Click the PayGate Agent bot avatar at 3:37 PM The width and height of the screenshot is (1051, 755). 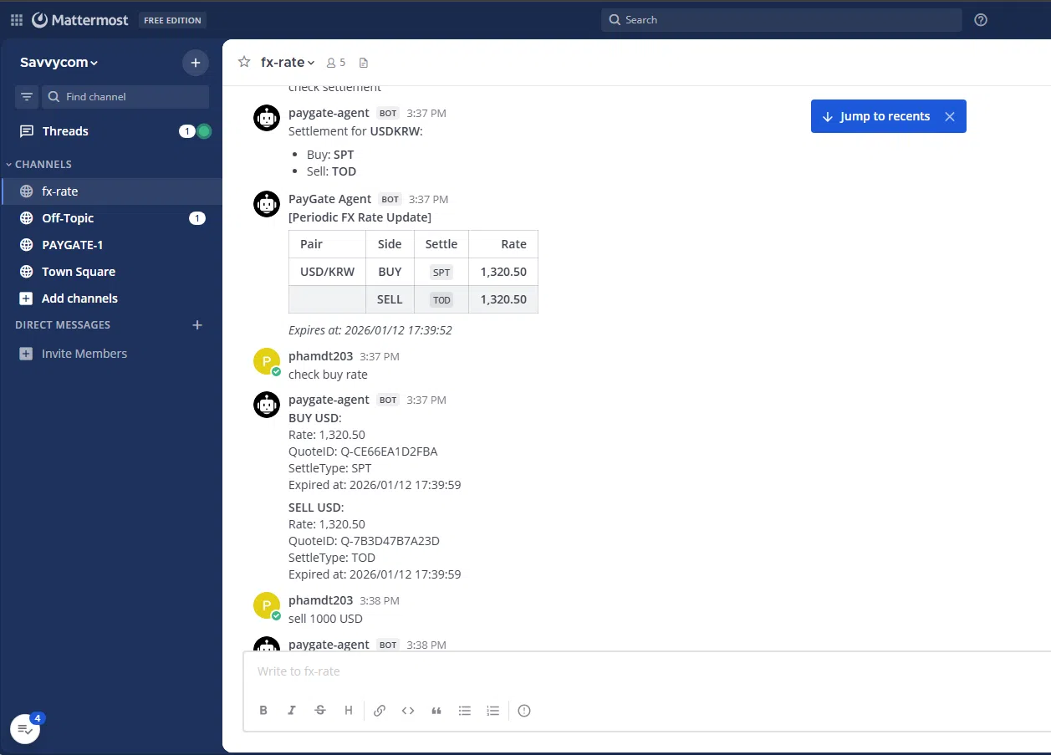point(267,205)
